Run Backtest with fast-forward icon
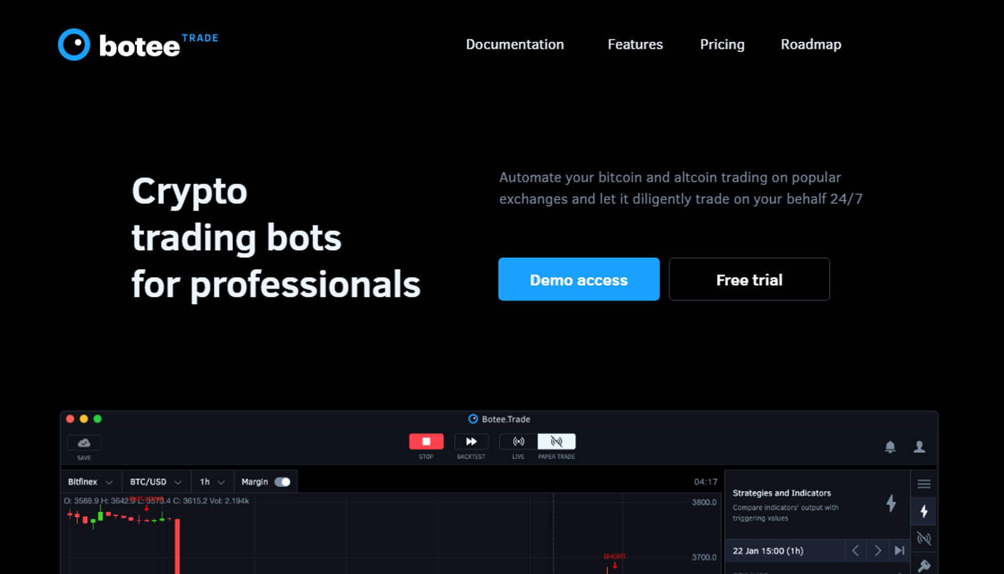This screenshot has height=574, width=1004. [471, 441]
